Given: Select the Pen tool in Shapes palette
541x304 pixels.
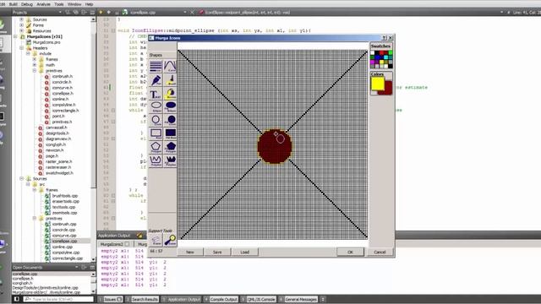Looking at the screenshot, I should click(x=156, y=79).
